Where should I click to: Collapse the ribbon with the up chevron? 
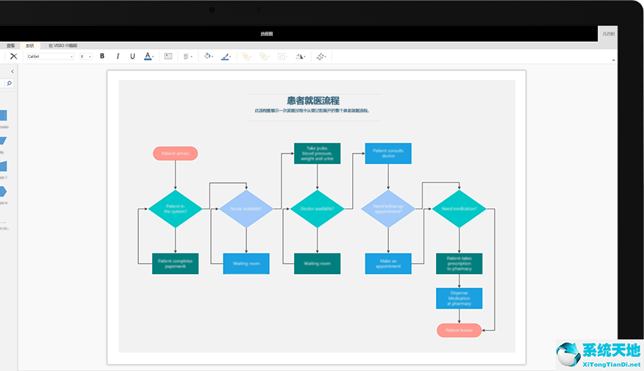613,60
